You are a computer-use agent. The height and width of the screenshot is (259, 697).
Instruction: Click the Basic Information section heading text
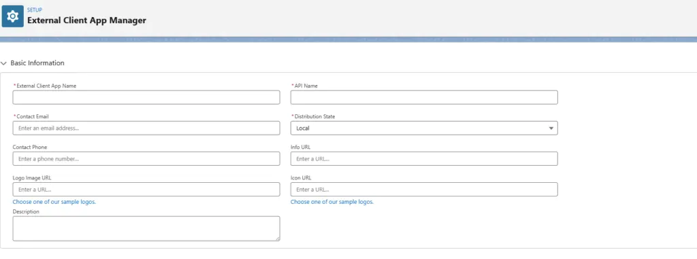point(37,63)
